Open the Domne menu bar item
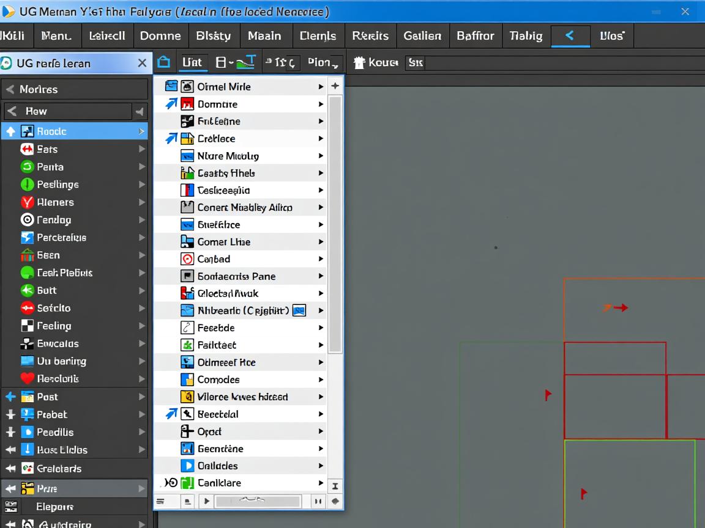705x528 pixels. coord(160,35)
